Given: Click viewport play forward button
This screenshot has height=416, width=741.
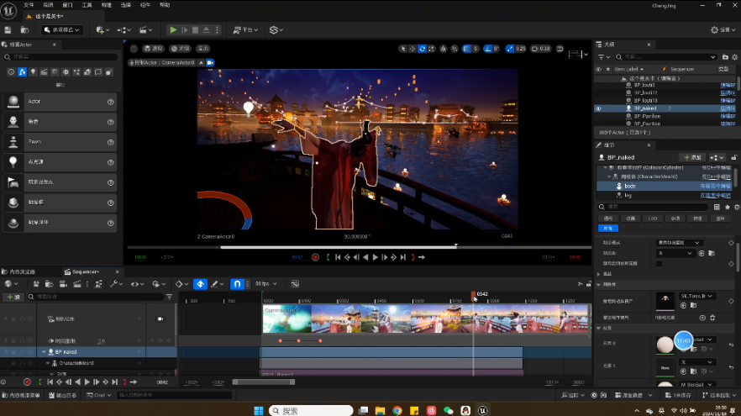Looking at the screenshot, I should coord(376,257).
